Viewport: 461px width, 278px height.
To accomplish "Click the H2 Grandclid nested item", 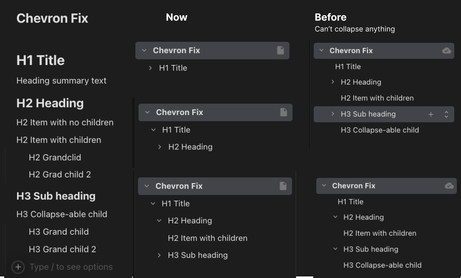I will coord(55,157).
